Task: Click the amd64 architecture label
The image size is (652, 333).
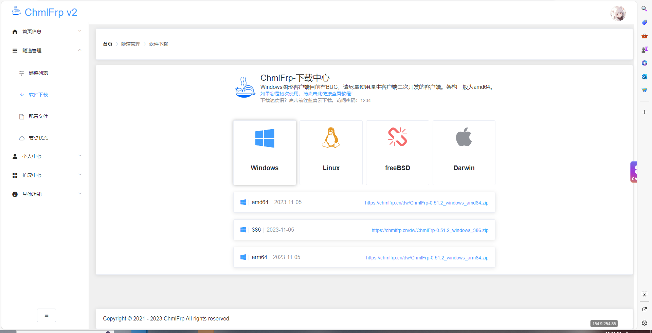Action: tap(260, 202)
